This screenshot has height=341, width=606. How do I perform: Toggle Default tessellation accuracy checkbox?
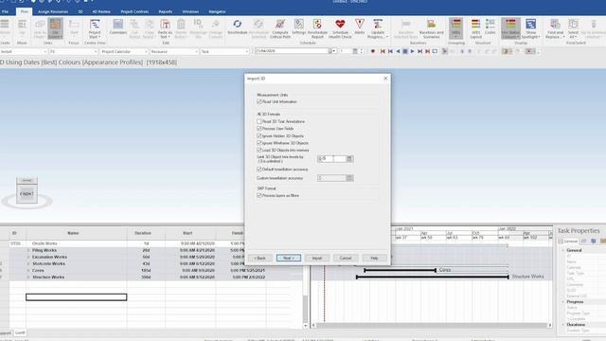coord(259,170)
